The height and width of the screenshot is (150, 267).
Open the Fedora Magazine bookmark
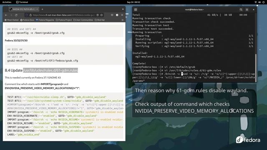[x=45, y=20]
